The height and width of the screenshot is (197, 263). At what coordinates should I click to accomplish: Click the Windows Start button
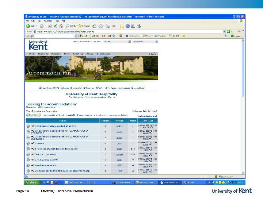pos(31,182)
